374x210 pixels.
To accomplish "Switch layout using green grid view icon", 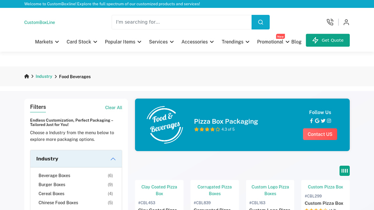I will (345, 171).
